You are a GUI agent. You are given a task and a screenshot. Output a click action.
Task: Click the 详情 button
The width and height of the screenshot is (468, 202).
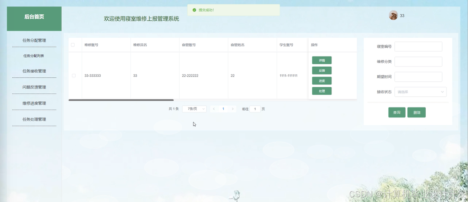pyautogui.click(x=322, y=60)
